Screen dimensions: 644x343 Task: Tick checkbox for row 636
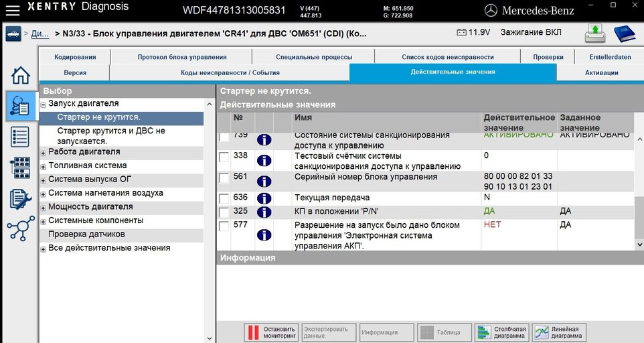coord(224,199)
